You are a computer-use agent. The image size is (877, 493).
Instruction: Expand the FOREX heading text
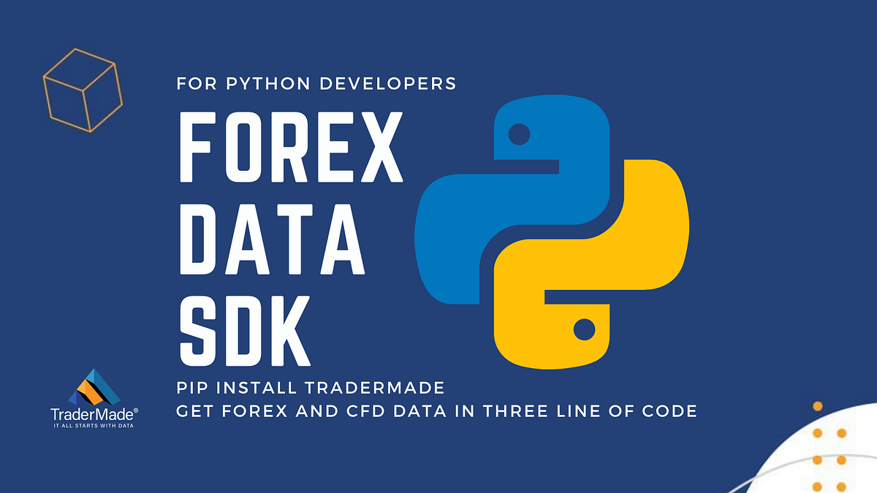292,146
